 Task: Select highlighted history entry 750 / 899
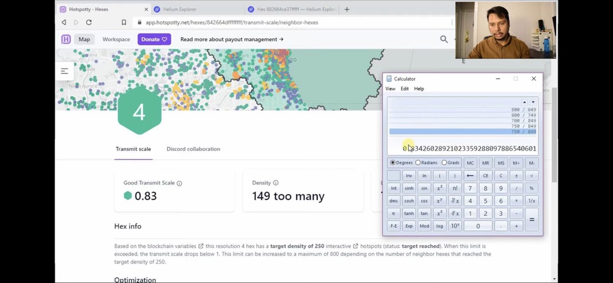(462, 132)
